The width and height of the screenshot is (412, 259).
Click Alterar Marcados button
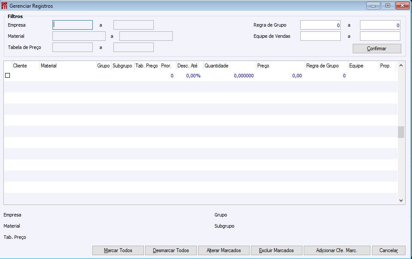point(223,250)
